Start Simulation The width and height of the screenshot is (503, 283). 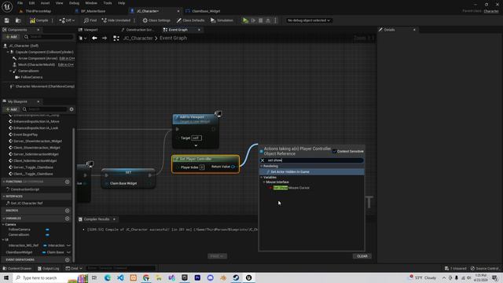(222, 20)
